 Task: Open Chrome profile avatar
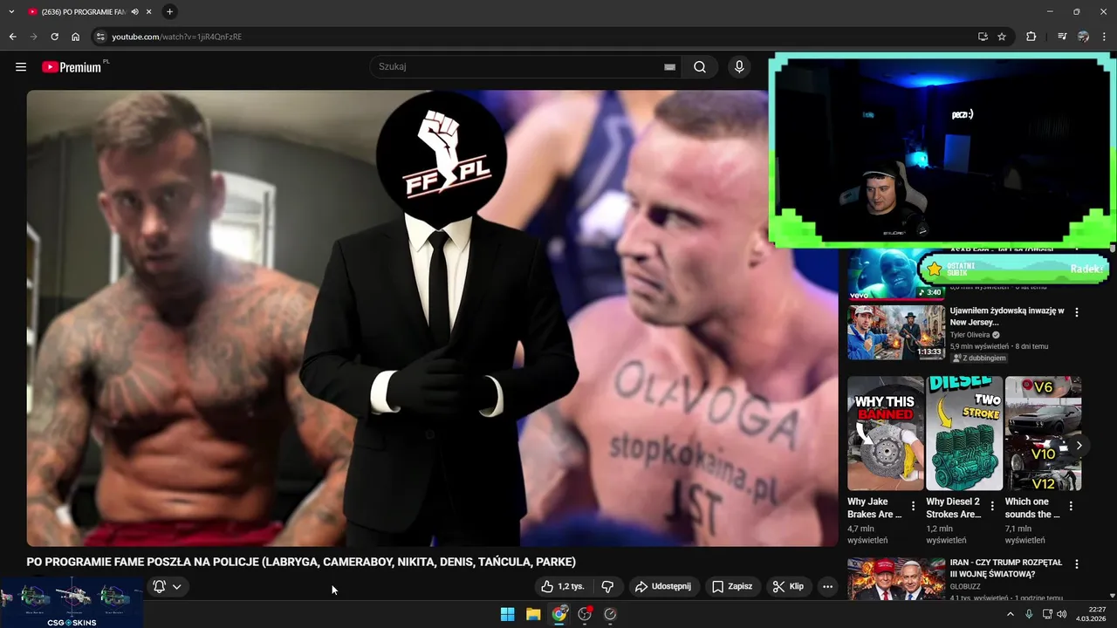(x=1083, y=37)
